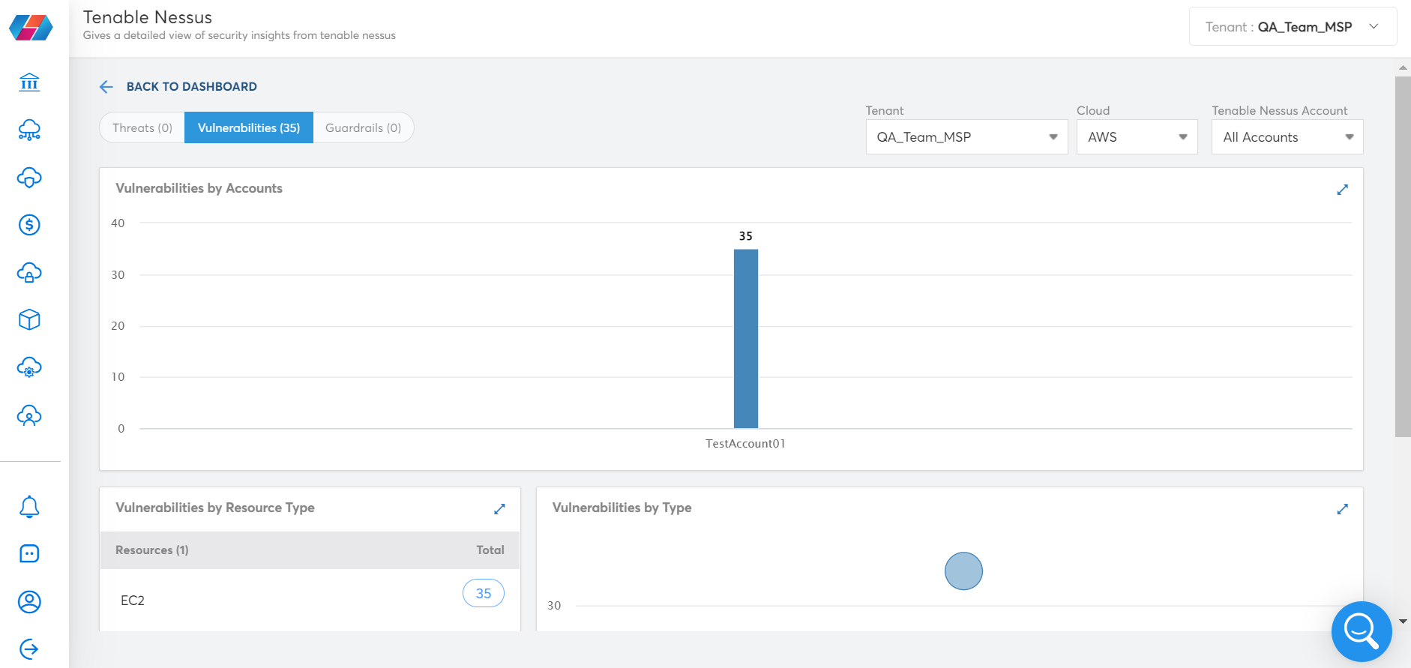Click the Resources (1) column header
This screenshot has width=1411, height=668.
click(152, 550)
